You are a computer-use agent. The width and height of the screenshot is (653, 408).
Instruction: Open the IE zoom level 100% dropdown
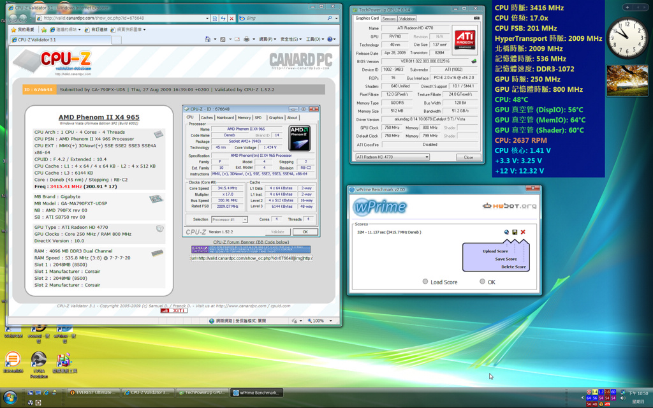click(329, 321)
